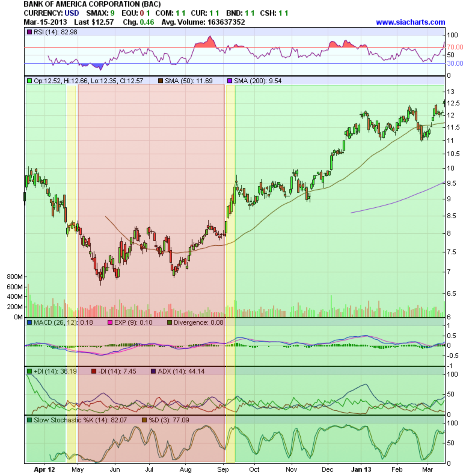Click the purple RSI (14) legend swatch
Image resolution: width=469 pixels, height=476 pixels.
pos(29,32)
